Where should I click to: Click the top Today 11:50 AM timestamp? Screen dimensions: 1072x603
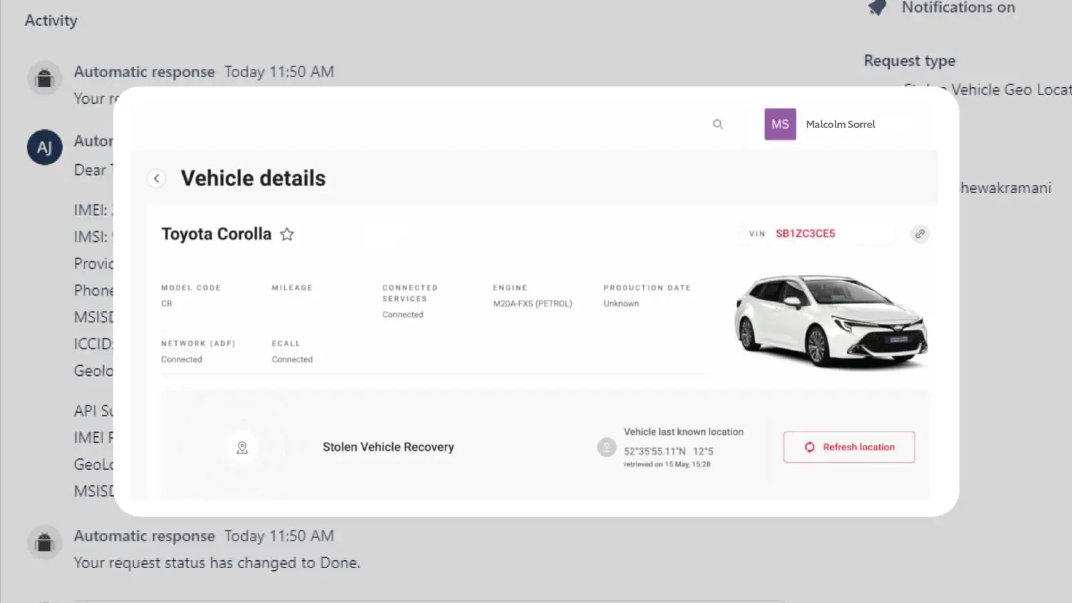click(279, 72)
